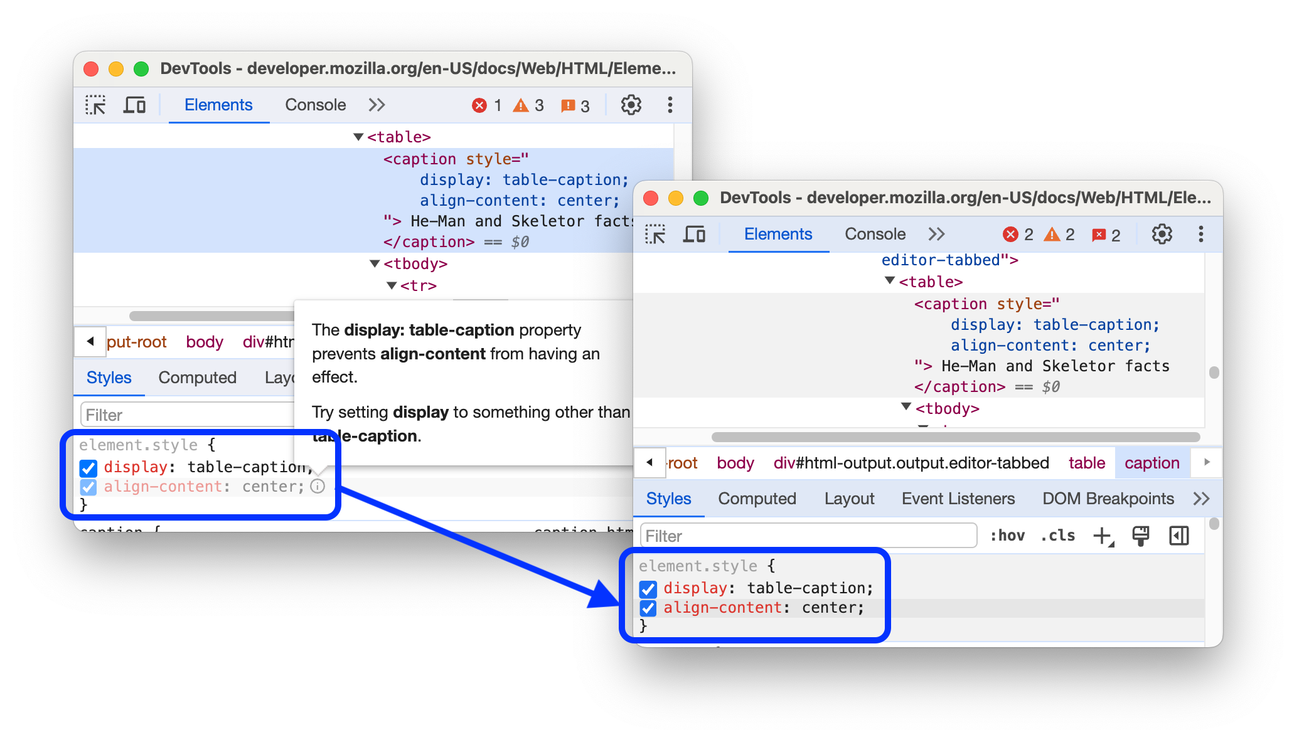Click the responsive design mode icon

[x=139, y=105]
